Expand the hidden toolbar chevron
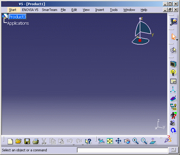Viewport: 180px width, 155px height. coord(161,138)
